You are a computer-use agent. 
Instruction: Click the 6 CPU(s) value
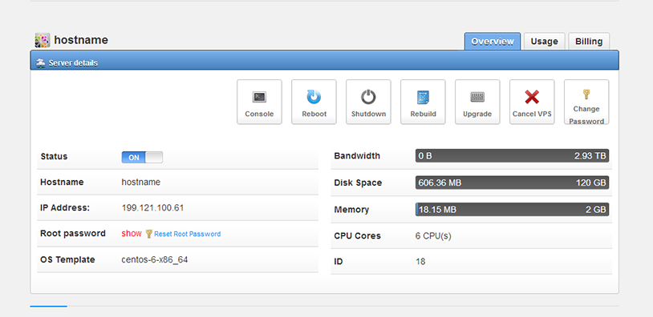pos(433,236)
